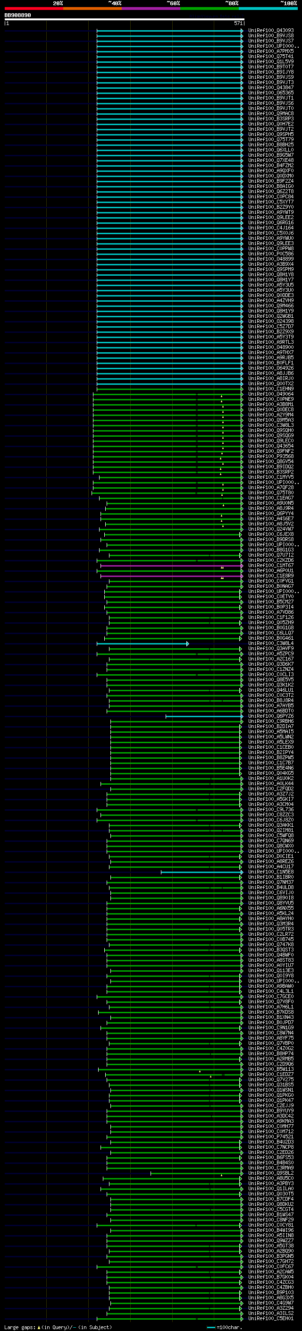Select last hit UniRef100_C5EH01

tap(271, 1318)
